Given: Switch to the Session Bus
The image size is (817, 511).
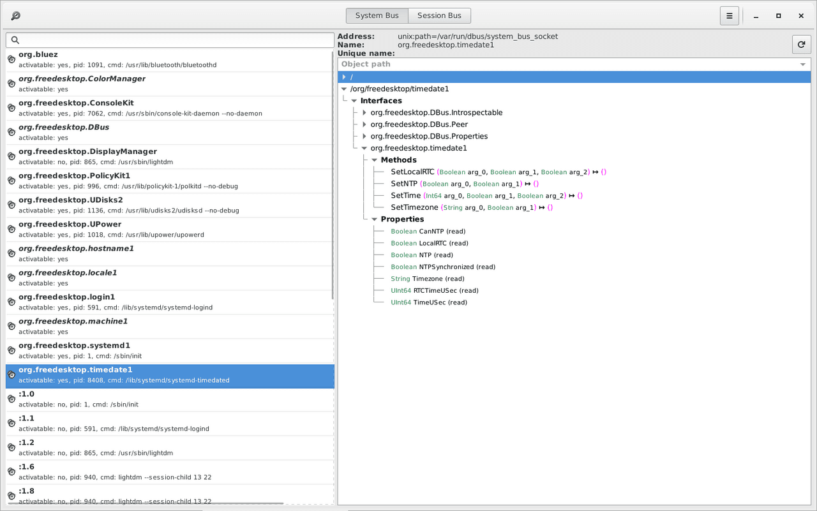Looking at the screenshot, I should [439, 16].
